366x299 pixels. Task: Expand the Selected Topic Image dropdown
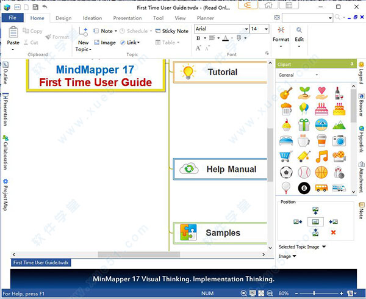pos(324,247)
